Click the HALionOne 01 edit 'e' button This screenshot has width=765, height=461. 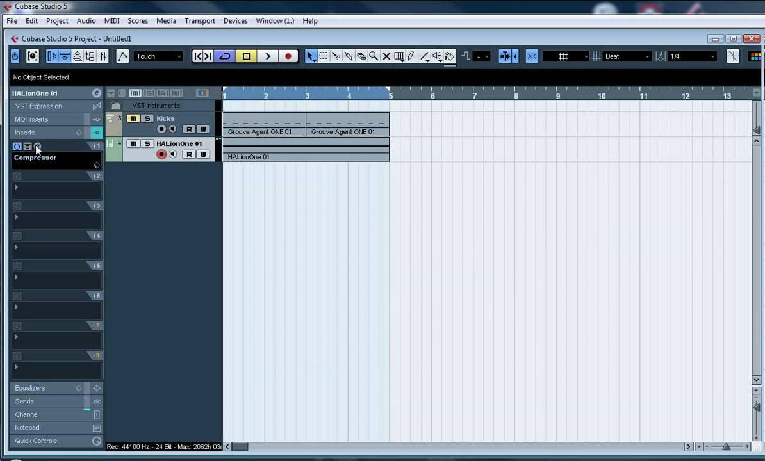(x=97, y=93)
